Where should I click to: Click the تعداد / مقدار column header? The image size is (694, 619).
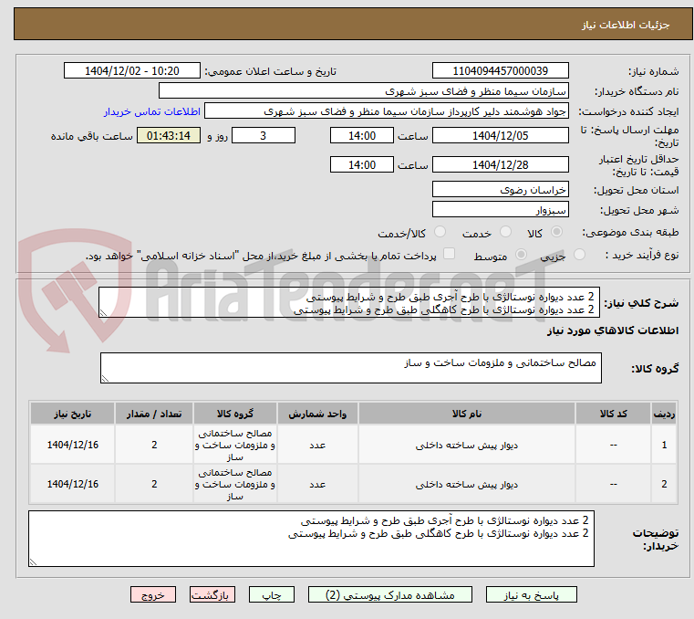point(154,414)
